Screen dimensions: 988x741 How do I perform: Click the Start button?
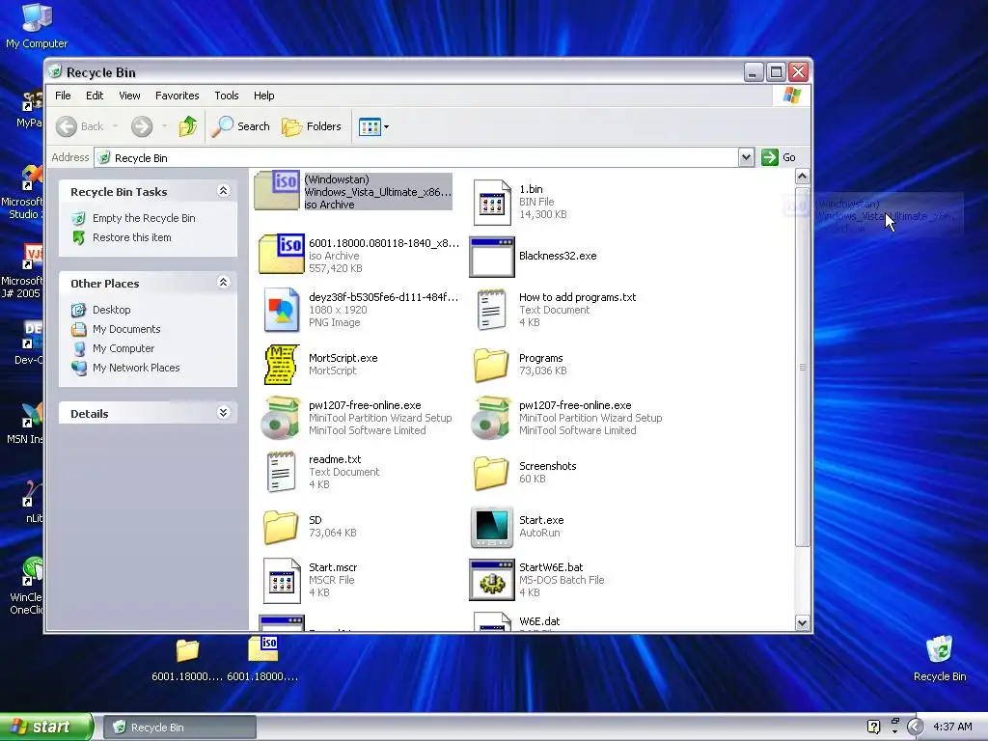point(45,727)
